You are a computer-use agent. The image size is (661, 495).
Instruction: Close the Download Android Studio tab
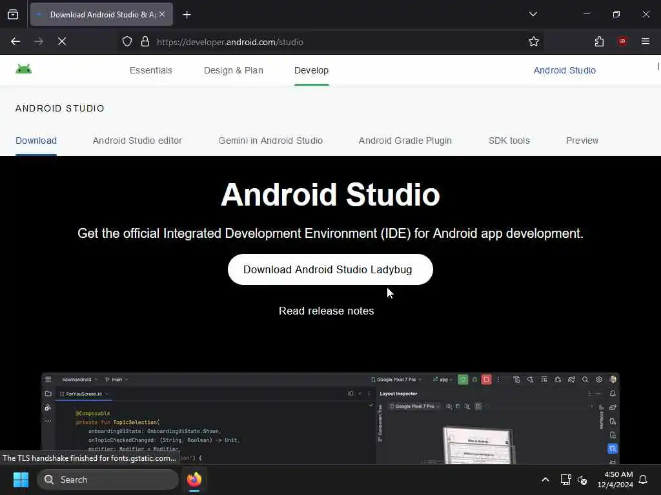[x=162, y=14]
